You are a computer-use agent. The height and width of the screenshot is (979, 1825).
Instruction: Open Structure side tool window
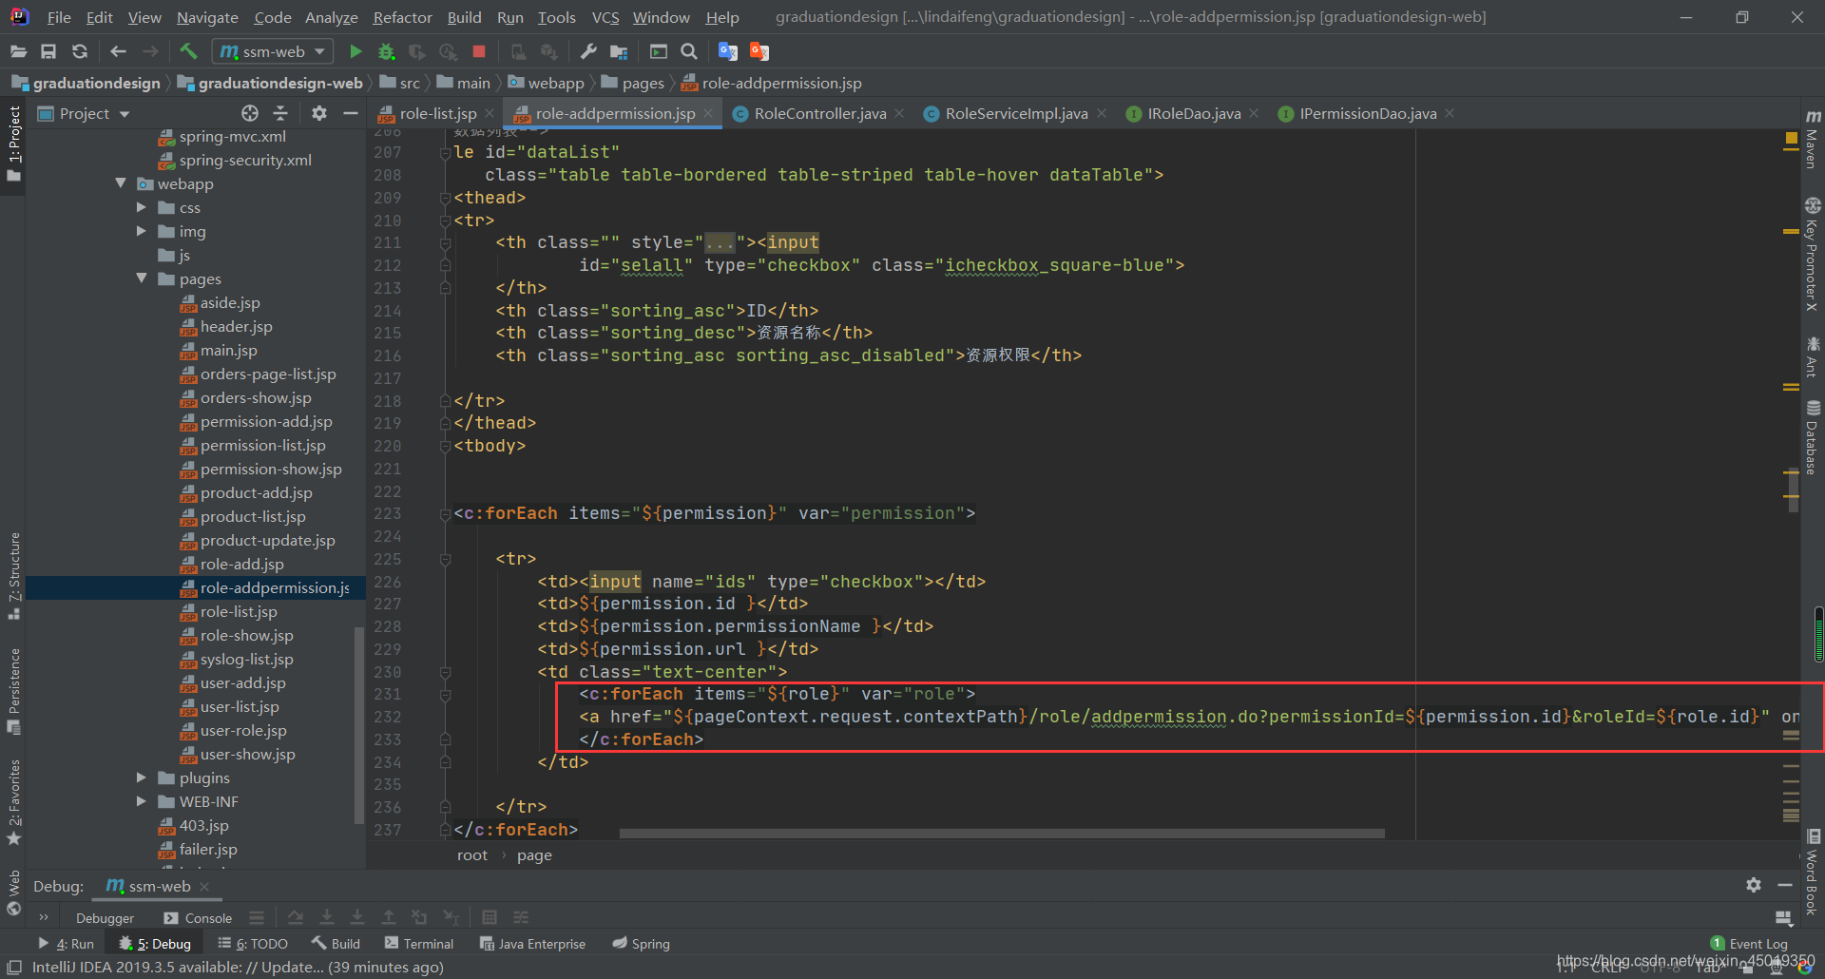click(x=13, y=575)
